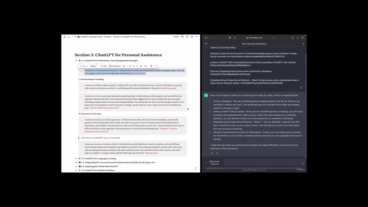The width and height of the screenshot is (368, 207).
Task: Open ChatGPT hamburger sidebar menu
Action: [206, 44]
